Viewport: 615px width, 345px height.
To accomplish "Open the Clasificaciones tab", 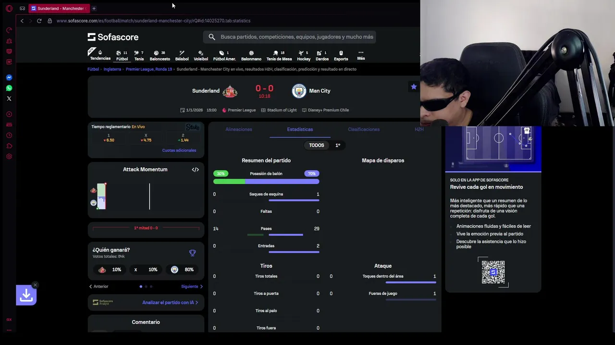I will 364,129.
